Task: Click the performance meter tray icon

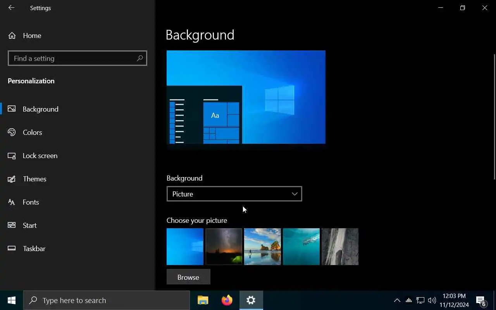Action: coord(409,300)
